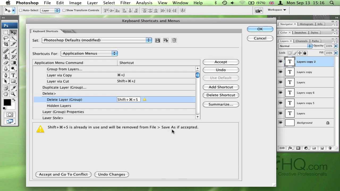Click Auto-Align Layers icon in options bar
The height and width of the screenshot is (191, 340).
(x=182, y=10)
